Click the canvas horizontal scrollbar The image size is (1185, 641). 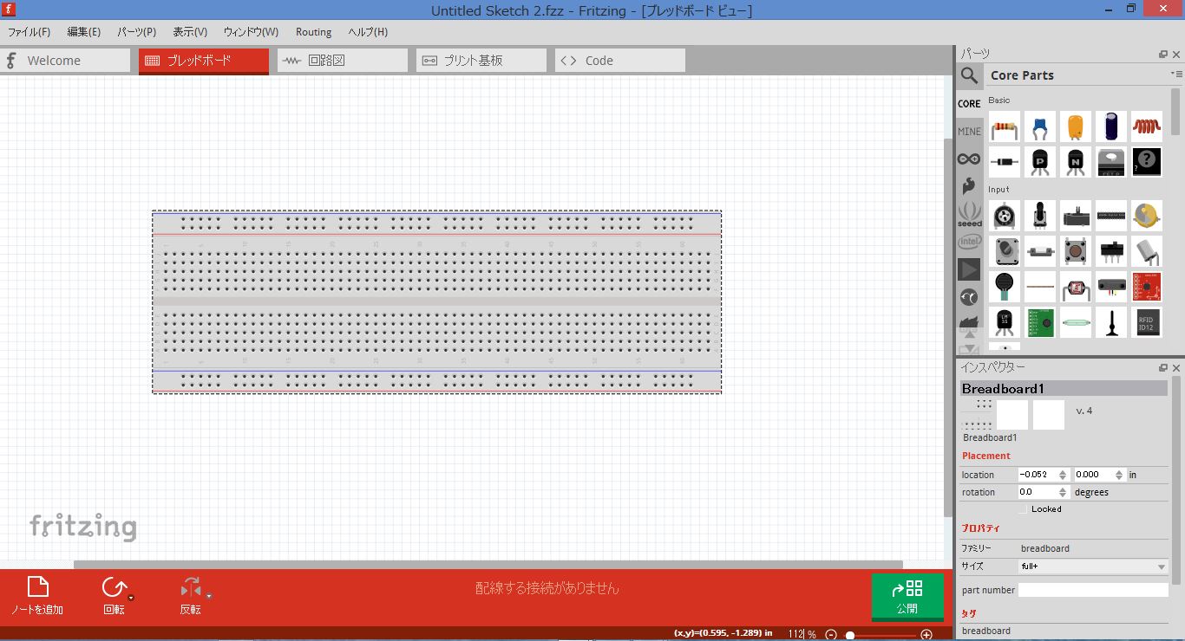[x=488, y=565]
